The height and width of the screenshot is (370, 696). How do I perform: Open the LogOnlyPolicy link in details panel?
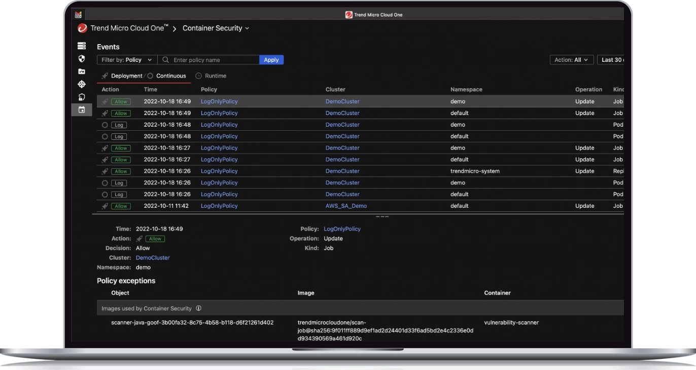click(x=342, y=229)
